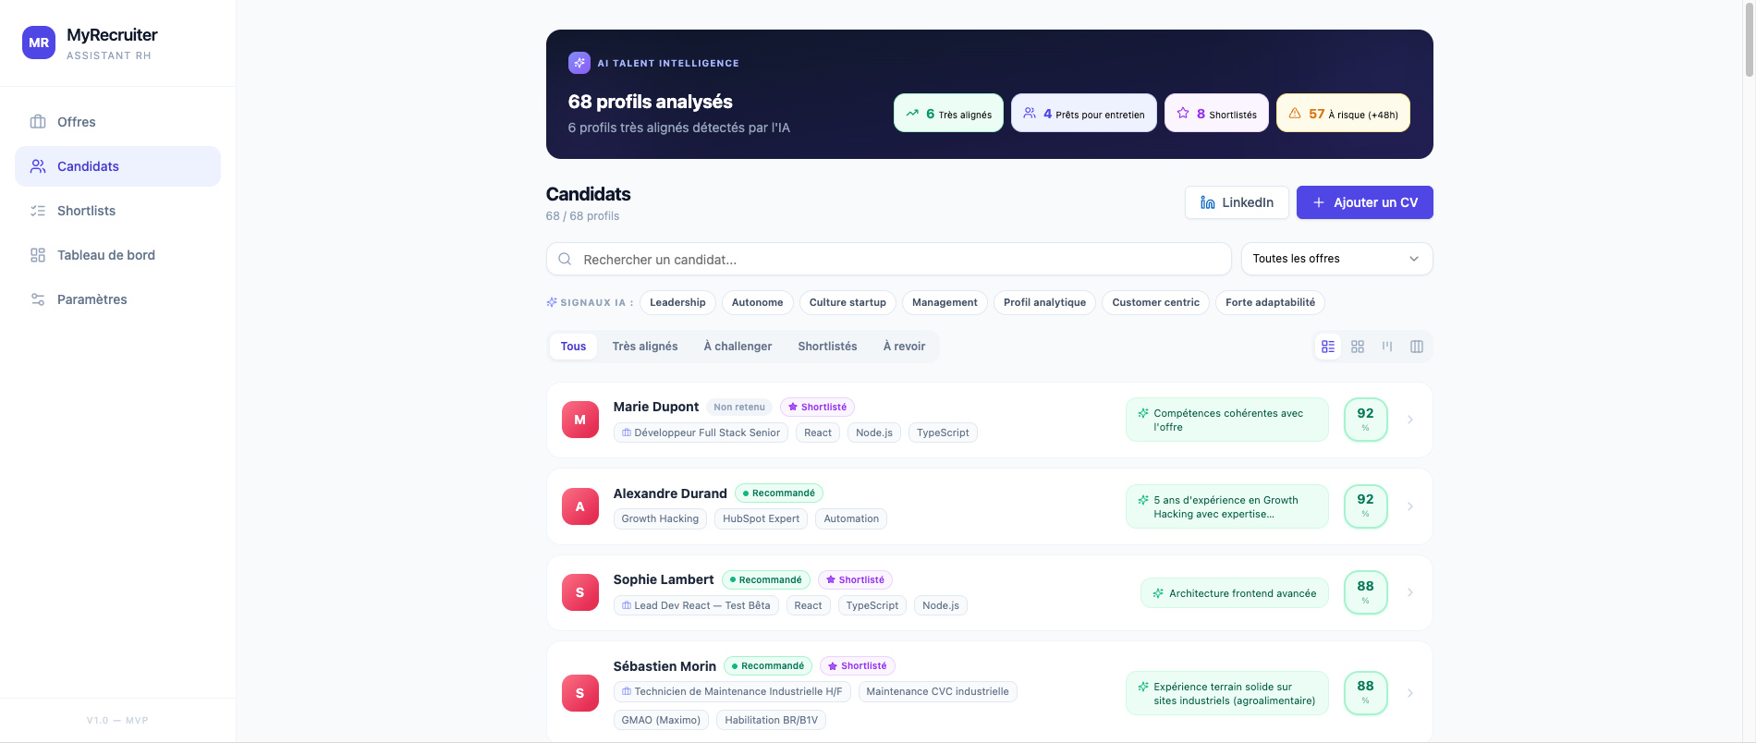
Task: Toggle the Leadership signal filter
Action: coord(677,302)
